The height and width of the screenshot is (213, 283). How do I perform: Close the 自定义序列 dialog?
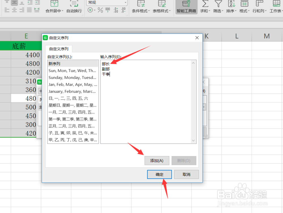[x=197, y=38]
